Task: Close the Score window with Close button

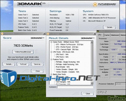Action: click(x=38, y=71)
